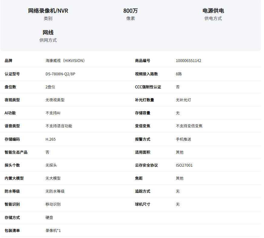Click the brand value 海康威视（HIKVISION）

65,60
